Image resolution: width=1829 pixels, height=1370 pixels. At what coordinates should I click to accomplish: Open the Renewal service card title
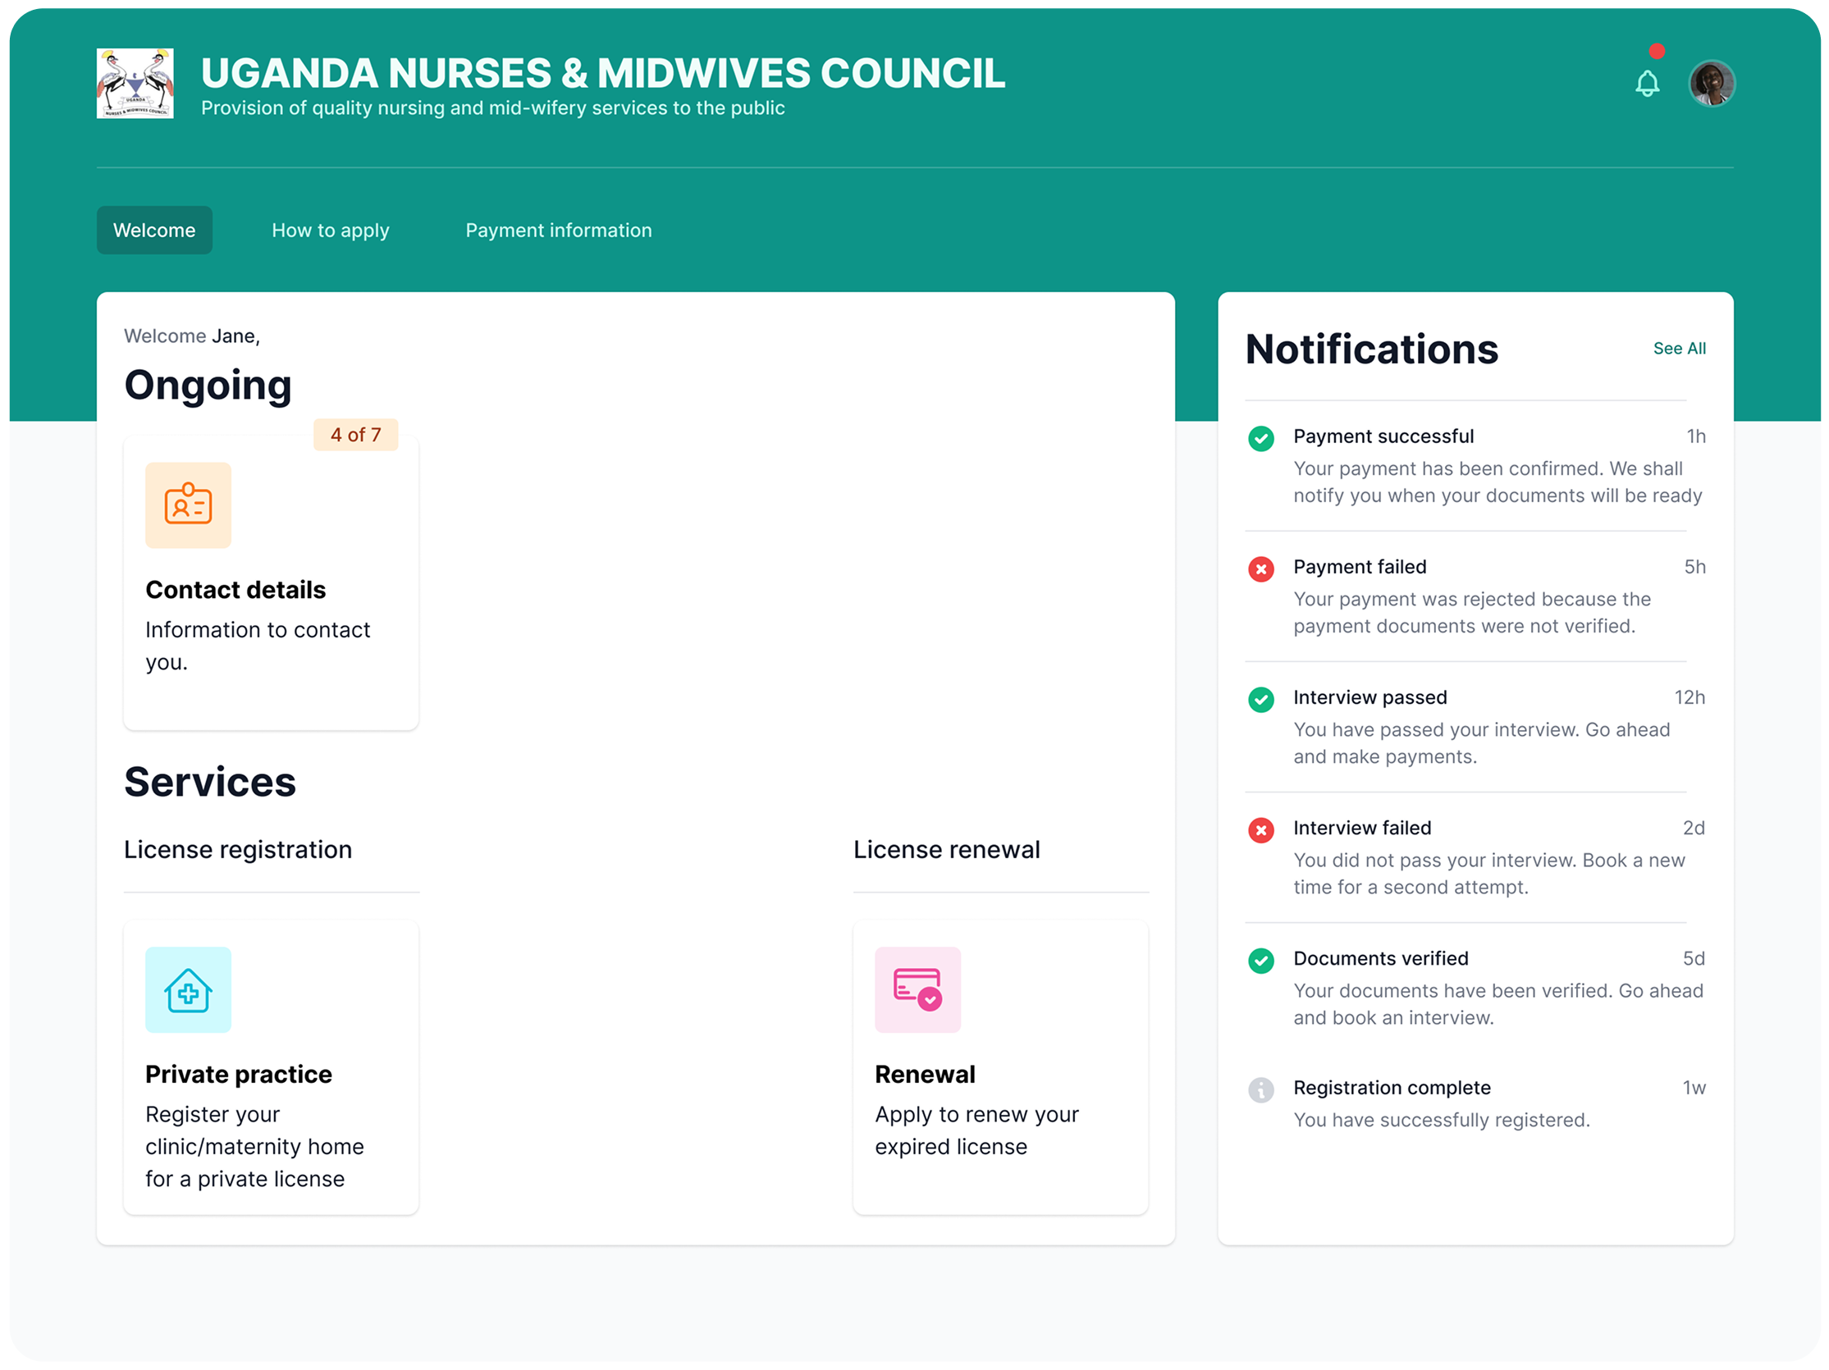(x=925, y=1074)
